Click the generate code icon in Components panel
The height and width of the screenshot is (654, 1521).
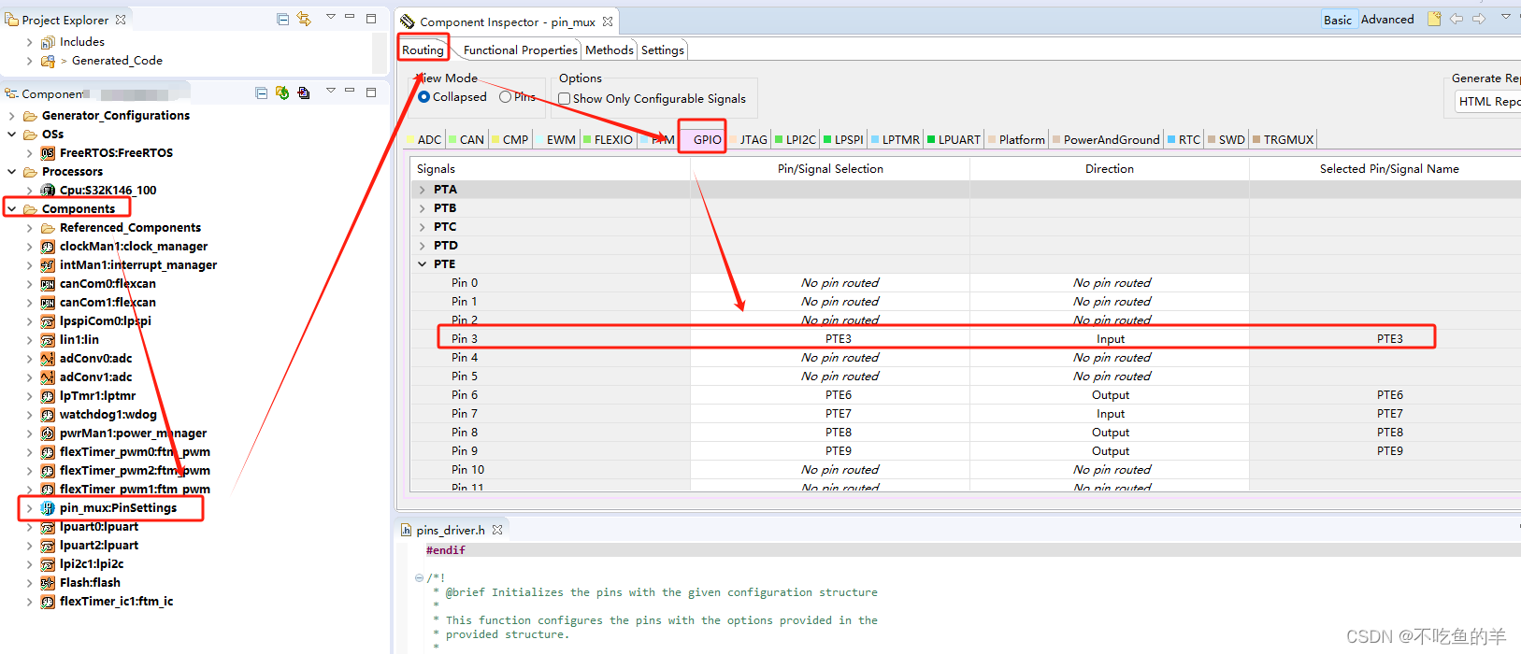click(304, 92)
